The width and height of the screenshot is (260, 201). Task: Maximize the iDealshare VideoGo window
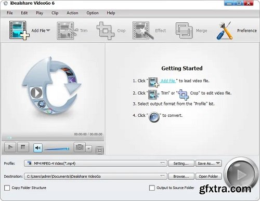tap(239, 3)
